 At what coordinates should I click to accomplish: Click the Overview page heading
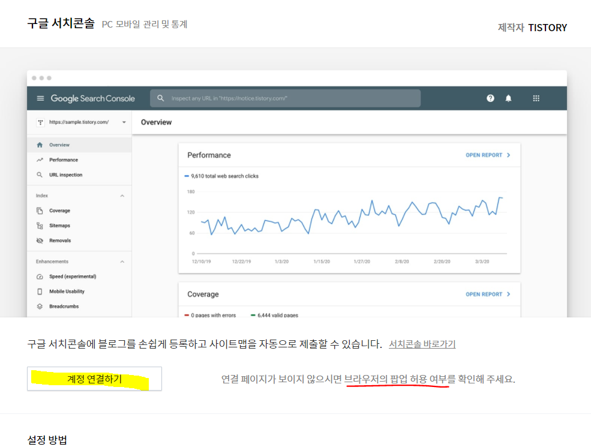156,122
